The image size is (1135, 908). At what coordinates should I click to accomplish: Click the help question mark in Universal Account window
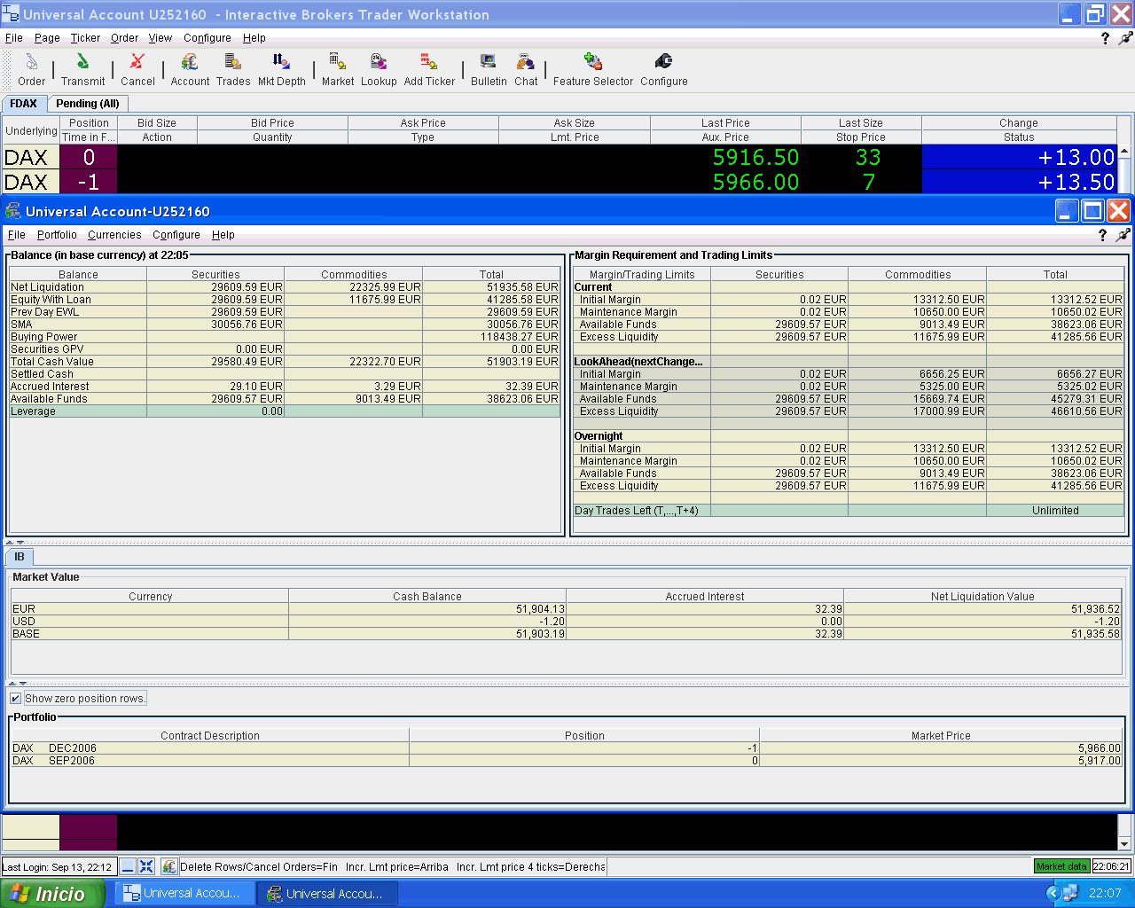coord(1102,235)
